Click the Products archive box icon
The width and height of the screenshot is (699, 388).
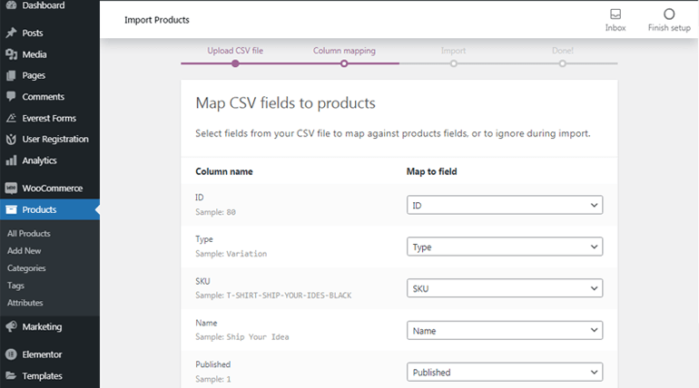(x=11, y=209)
